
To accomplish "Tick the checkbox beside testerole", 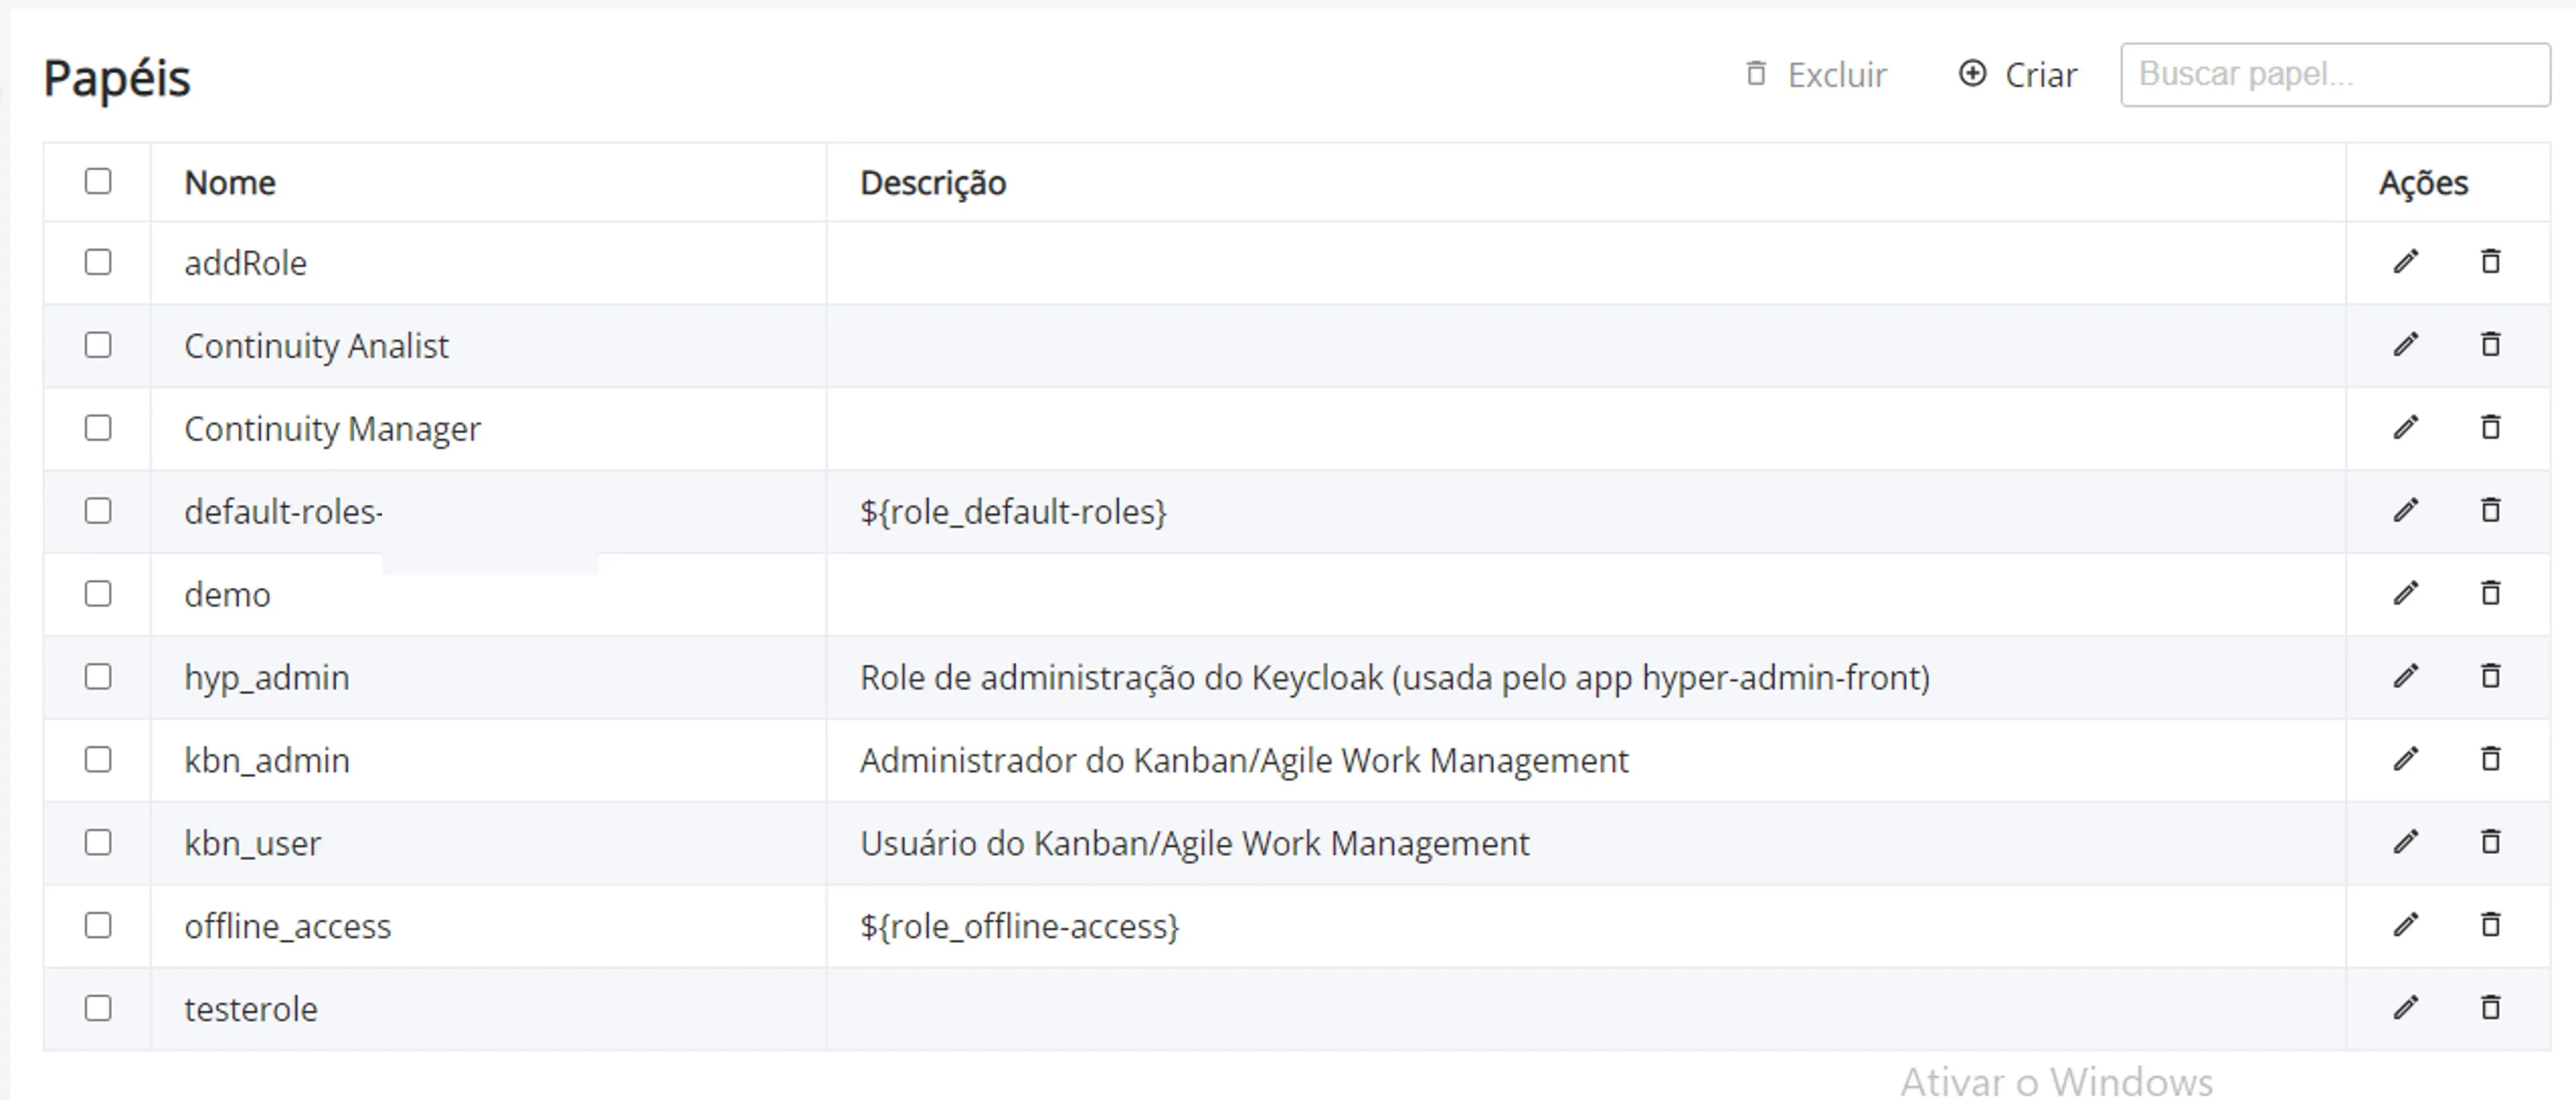I will coord(98,1009).
